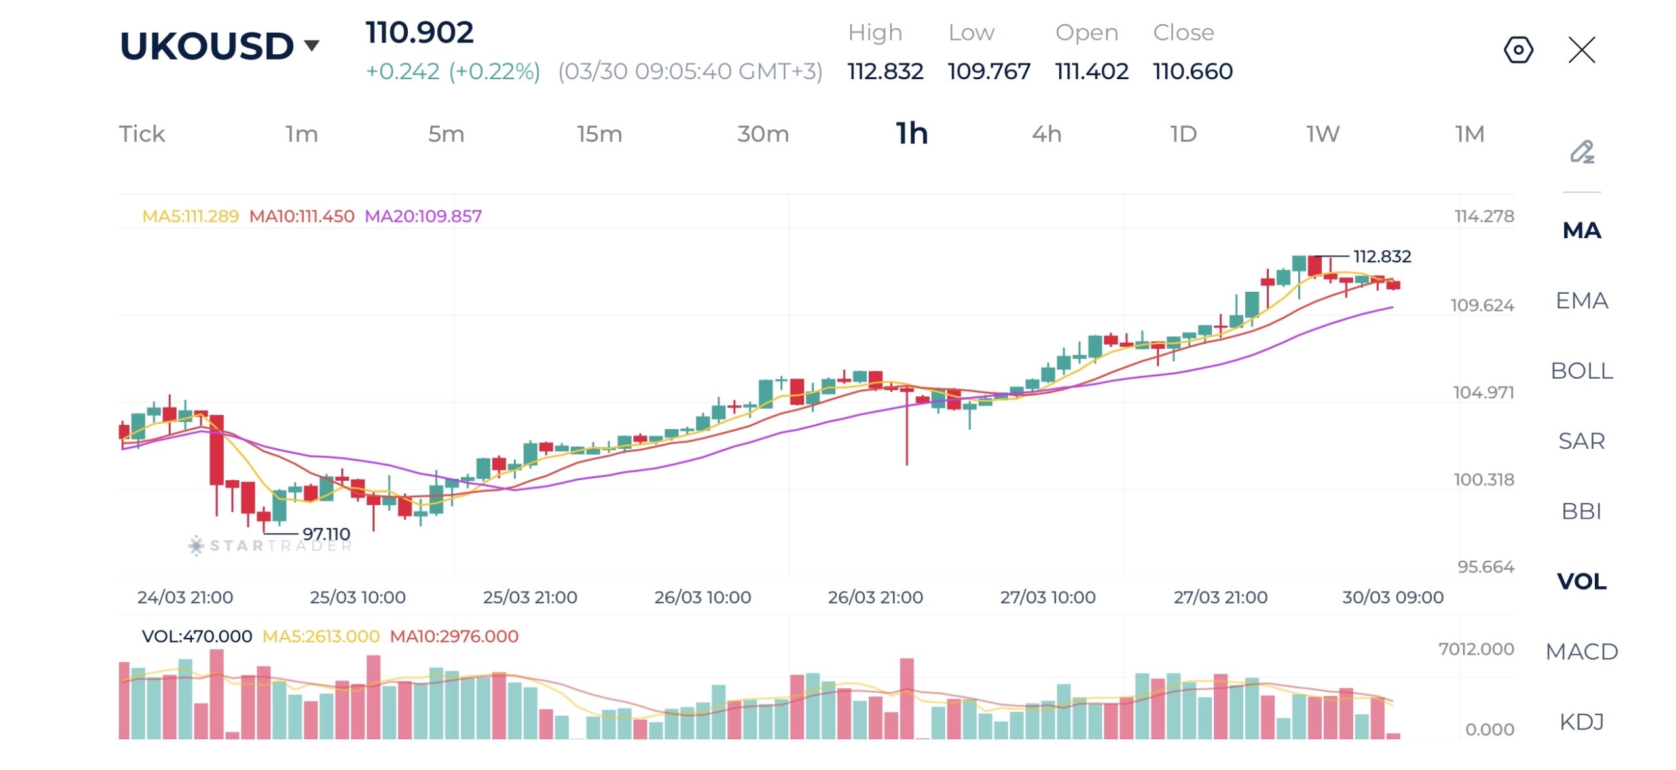The height and width of the screenshot is (770, 1676).
Task: Switch chart to 1D interval
Action: click(x=1183, y=134)
